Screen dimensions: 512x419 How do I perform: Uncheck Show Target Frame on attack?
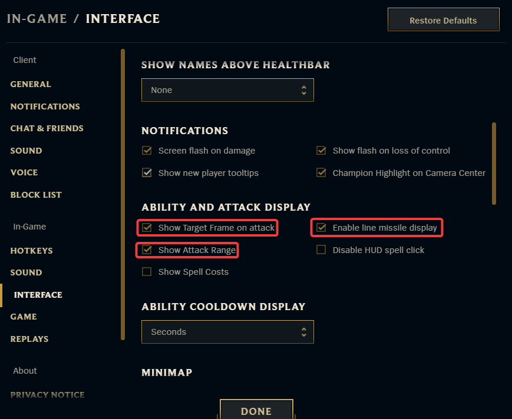tap(147, 228)
